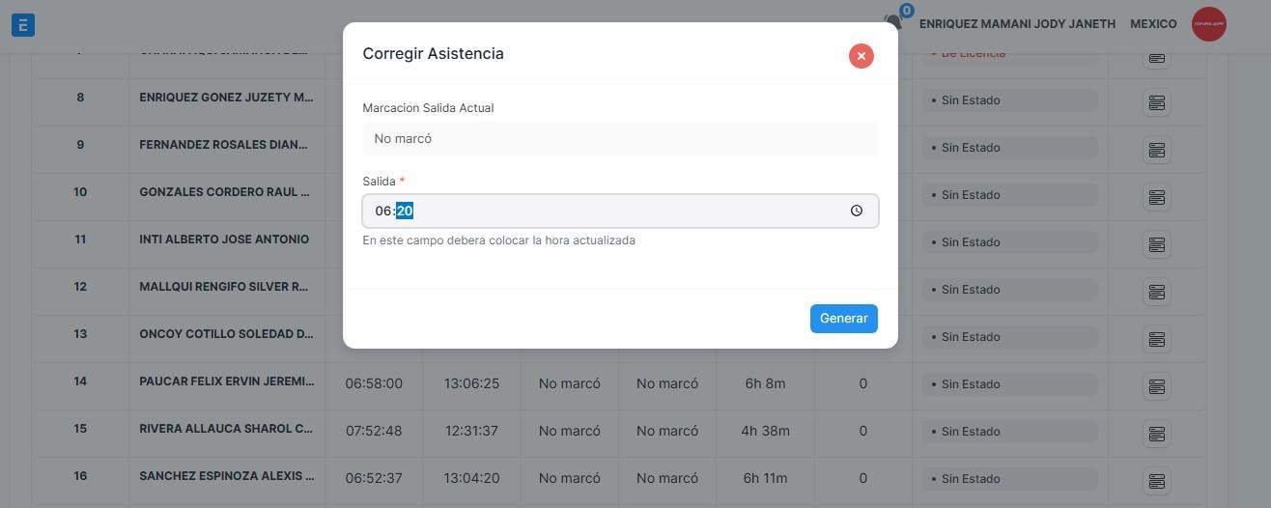The width and height of the screenshot is (1271, 508).
Task: Open action icon for row 16
Action: click(x=1156, y=481)
